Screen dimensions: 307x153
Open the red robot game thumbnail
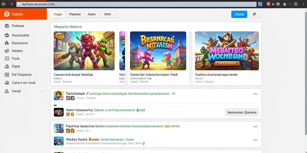[84, 51]
